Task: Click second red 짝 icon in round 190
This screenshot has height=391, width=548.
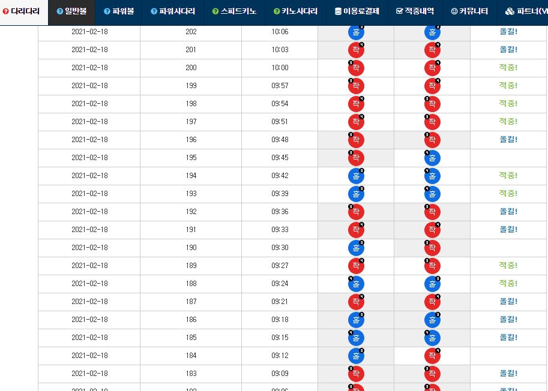Action: 432,248
